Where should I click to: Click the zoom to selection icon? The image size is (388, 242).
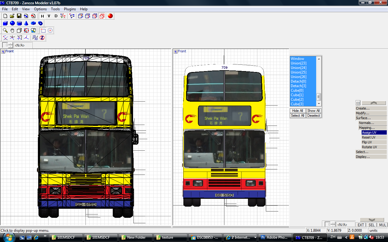click(26, 31)
